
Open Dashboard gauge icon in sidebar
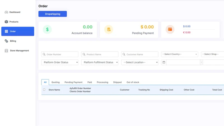click(x=6, y=12)
